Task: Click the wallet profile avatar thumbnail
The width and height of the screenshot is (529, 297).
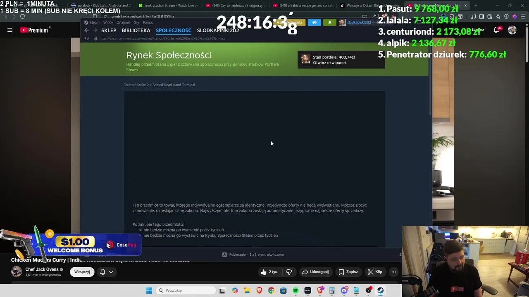Action: point(305,59)
